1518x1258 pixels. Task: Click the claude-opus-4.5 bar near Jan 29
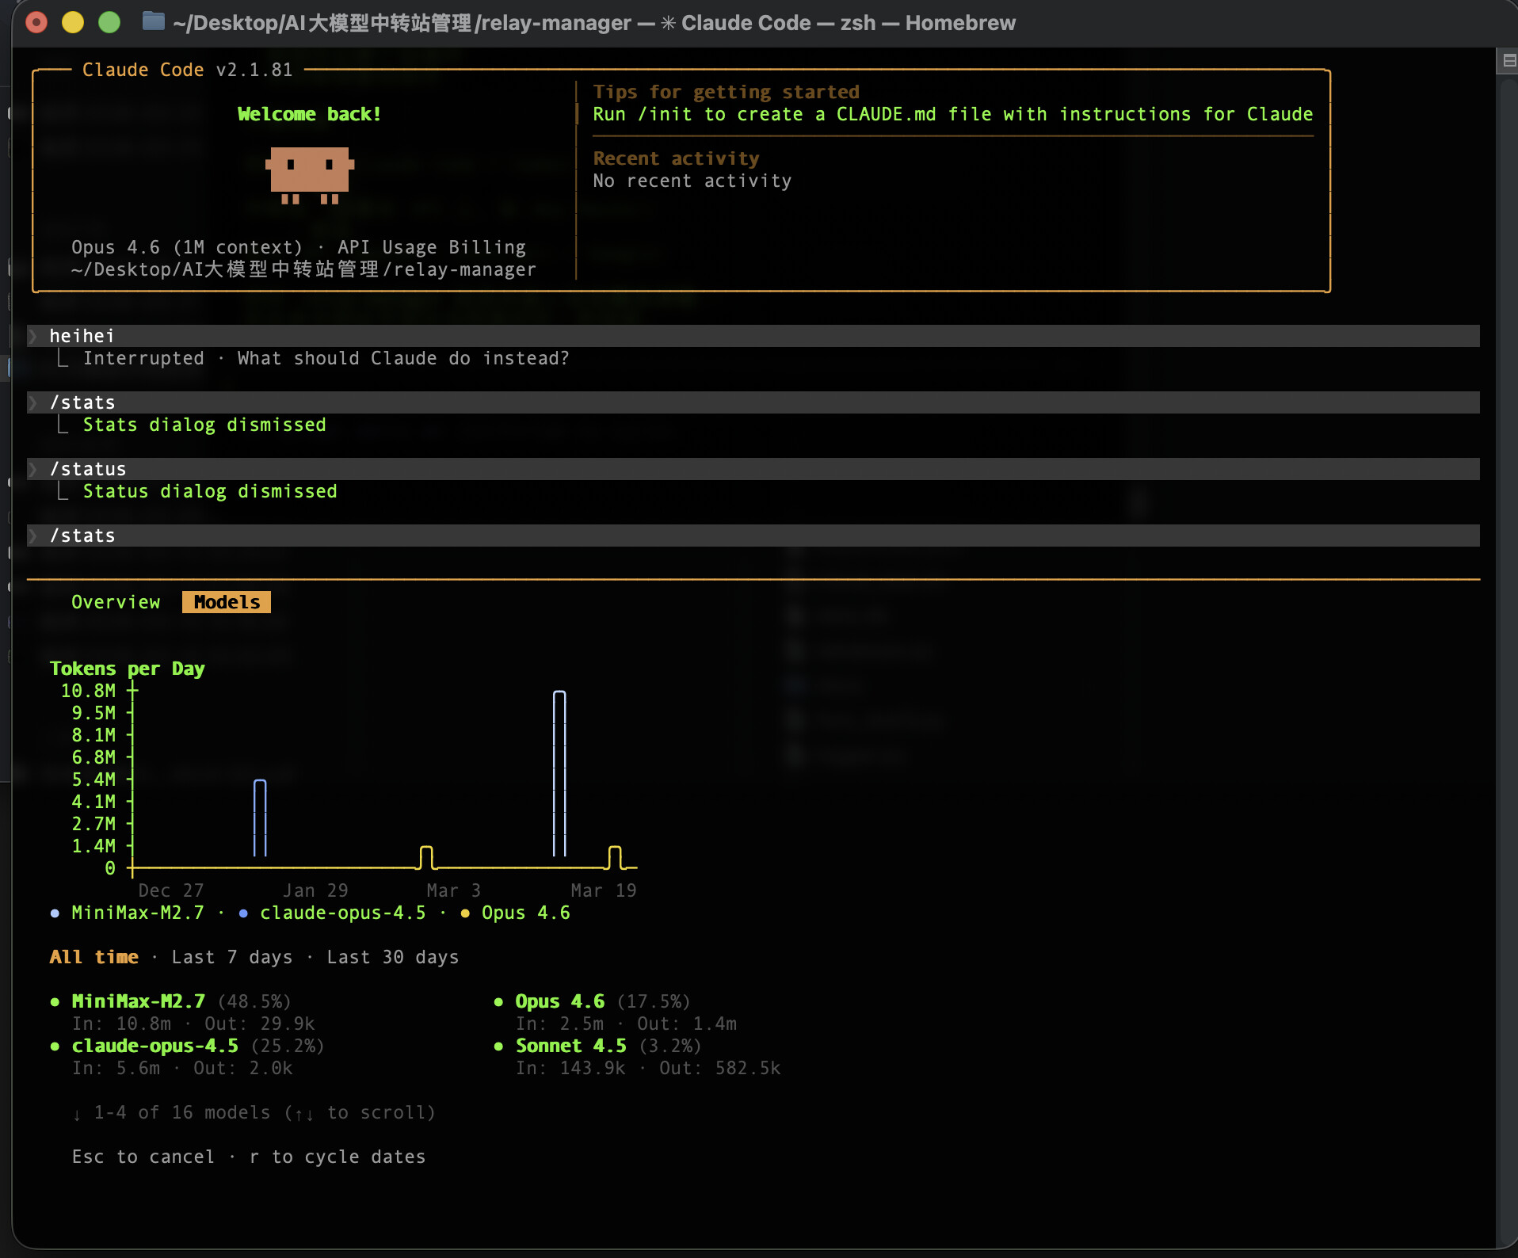260,818
